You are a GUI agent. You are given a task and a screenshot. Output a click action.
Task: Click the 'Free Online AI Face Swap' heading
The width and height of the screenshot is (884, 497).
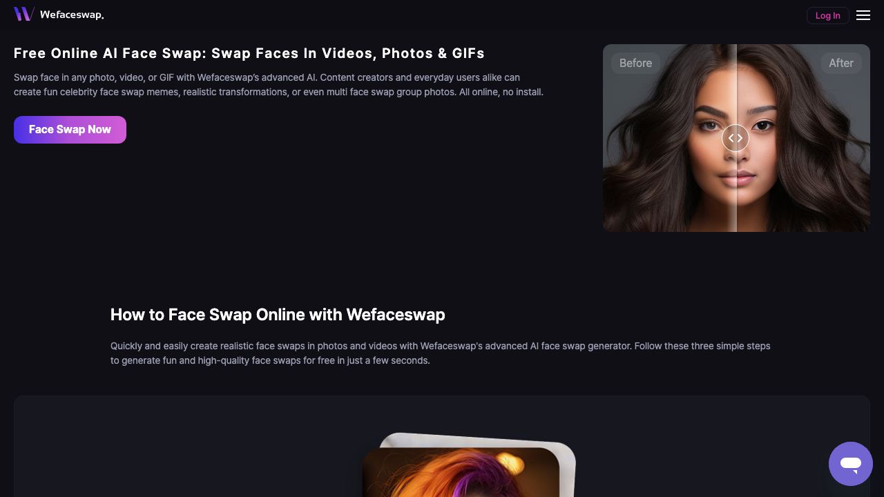click(249, 53)
